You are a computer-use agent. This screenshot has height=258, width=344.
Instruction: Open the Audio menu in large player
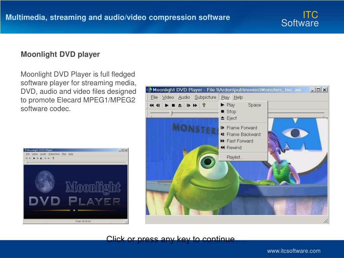click(x=184, y=97)
